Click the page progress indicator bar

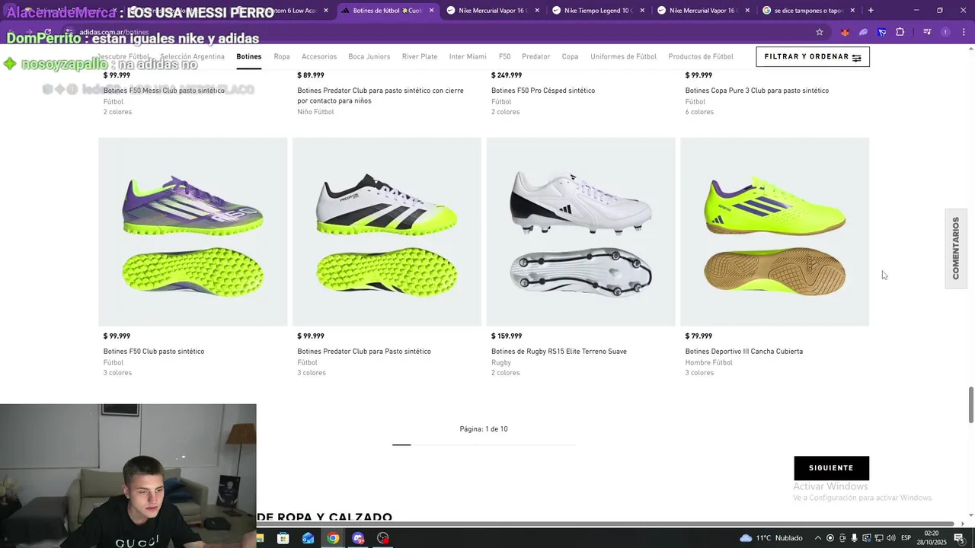coord(484,444)
